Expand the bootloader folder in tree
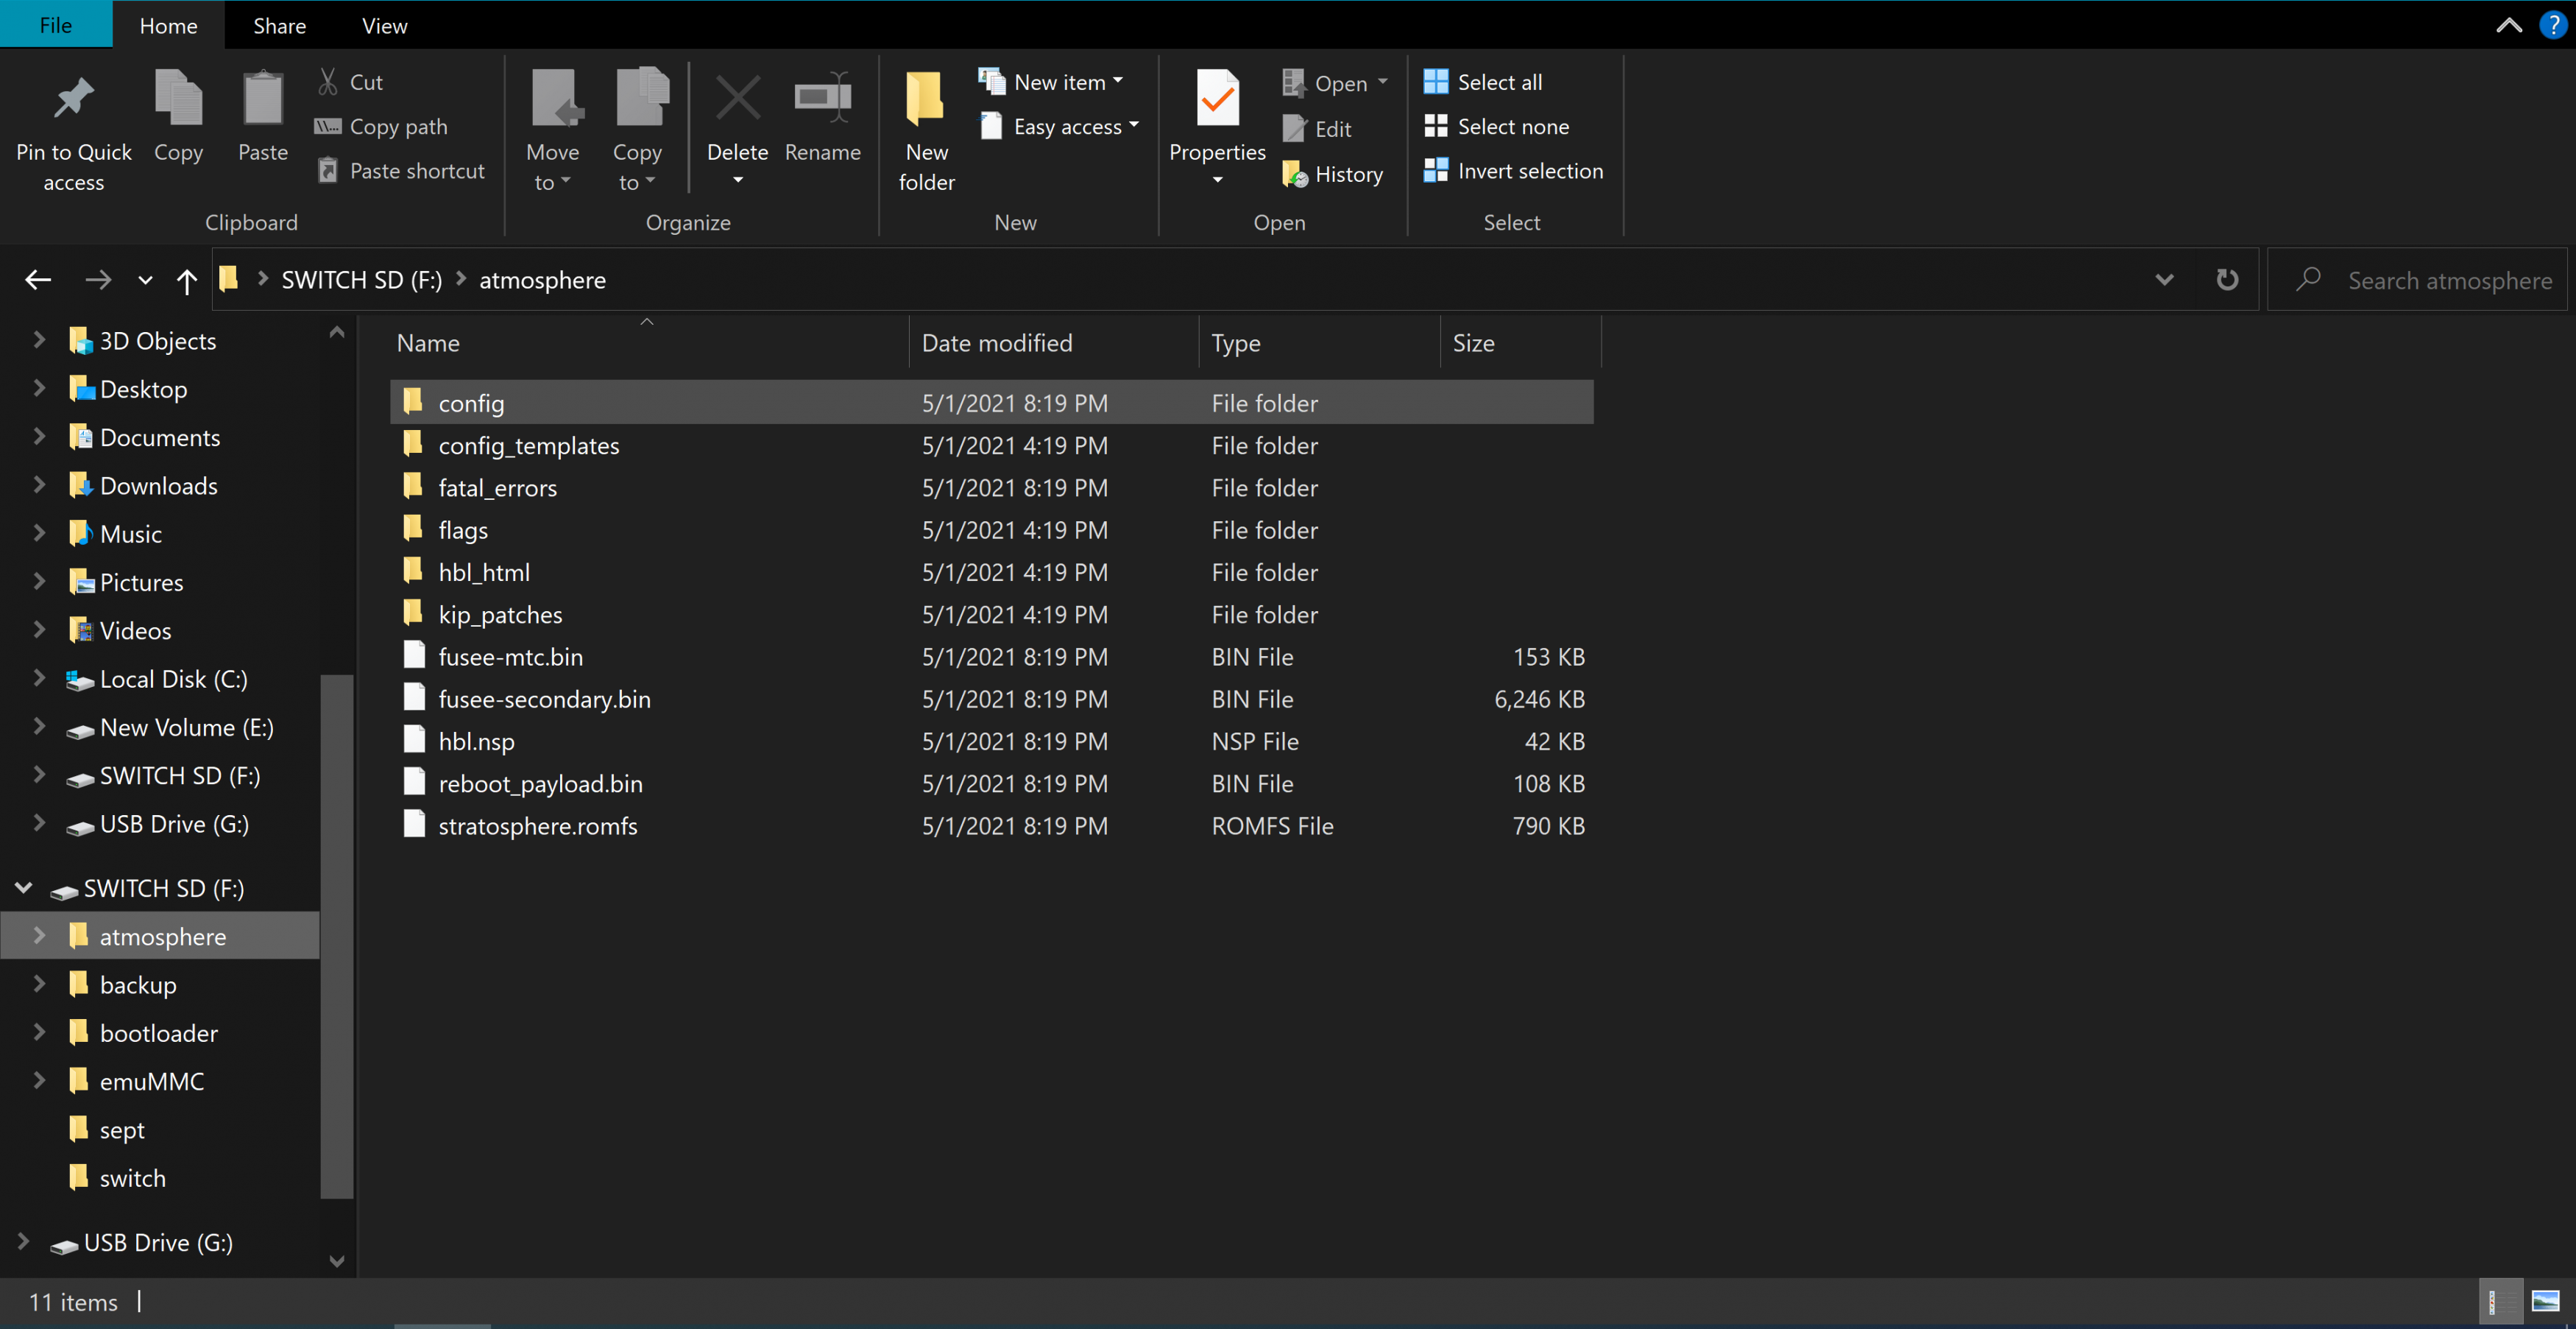This screenshot has height=1329, width=2576. [40, 1033]
